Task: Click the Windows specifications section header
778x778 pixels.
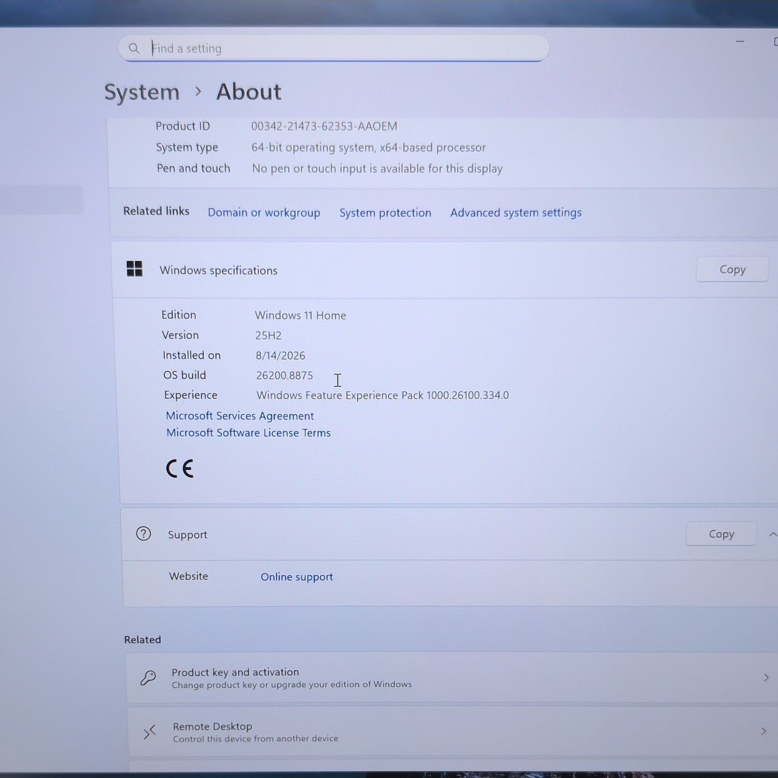Action: (x=219, y=270)
